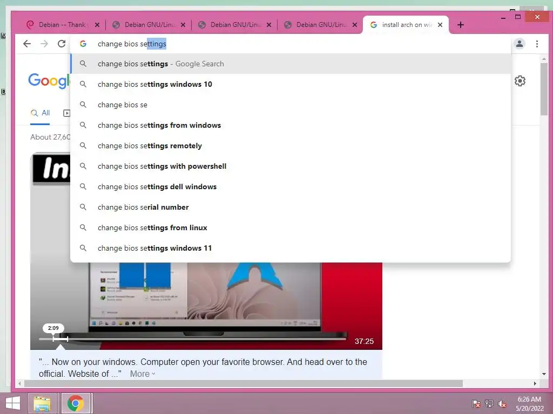Viewport: 553px width, 414px height.
Task: Choose 'change bios settings - Google Search' suggestion
Action: (291, 64)
